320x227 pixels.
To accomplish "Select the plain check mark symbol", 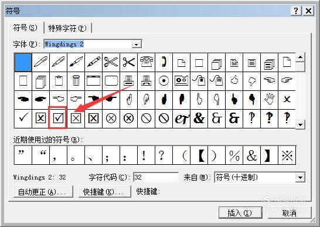I will click(23, 118).
